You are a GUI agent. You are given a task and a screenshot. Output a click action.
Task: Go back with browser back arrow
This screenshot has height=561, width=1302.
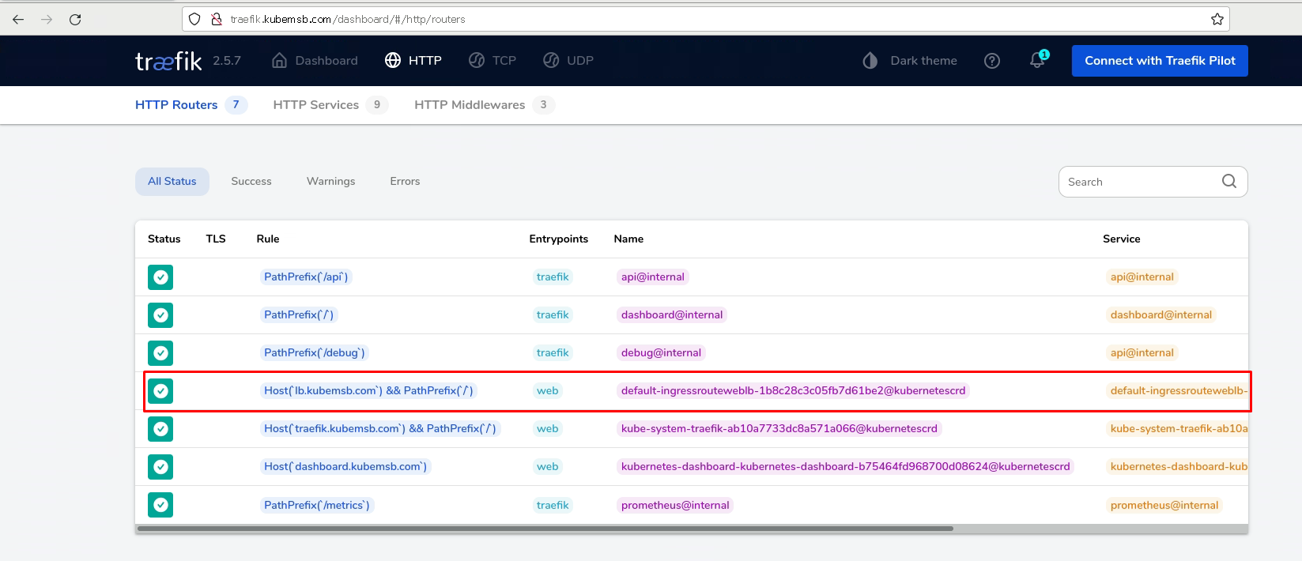tap(18, 19)
